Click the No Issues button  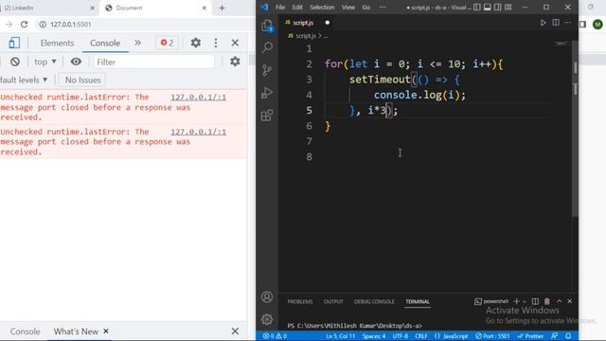pyautogui.click(x=82, y=80)
